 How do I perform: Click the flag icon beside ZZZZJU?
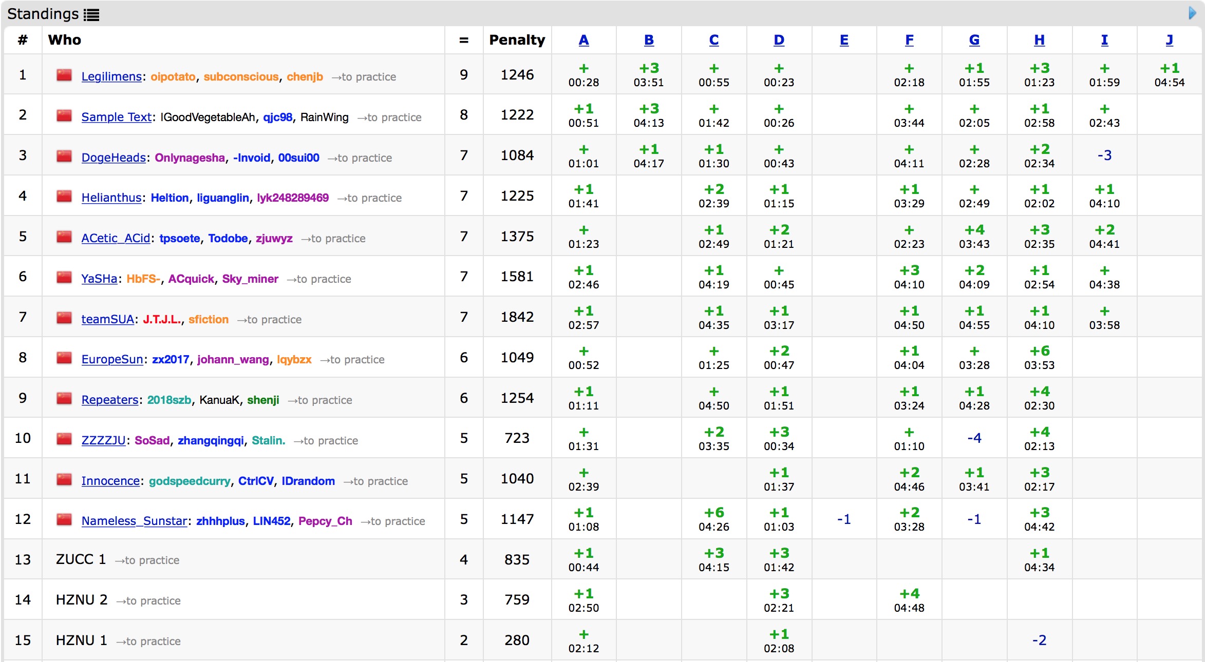(64, 439)
